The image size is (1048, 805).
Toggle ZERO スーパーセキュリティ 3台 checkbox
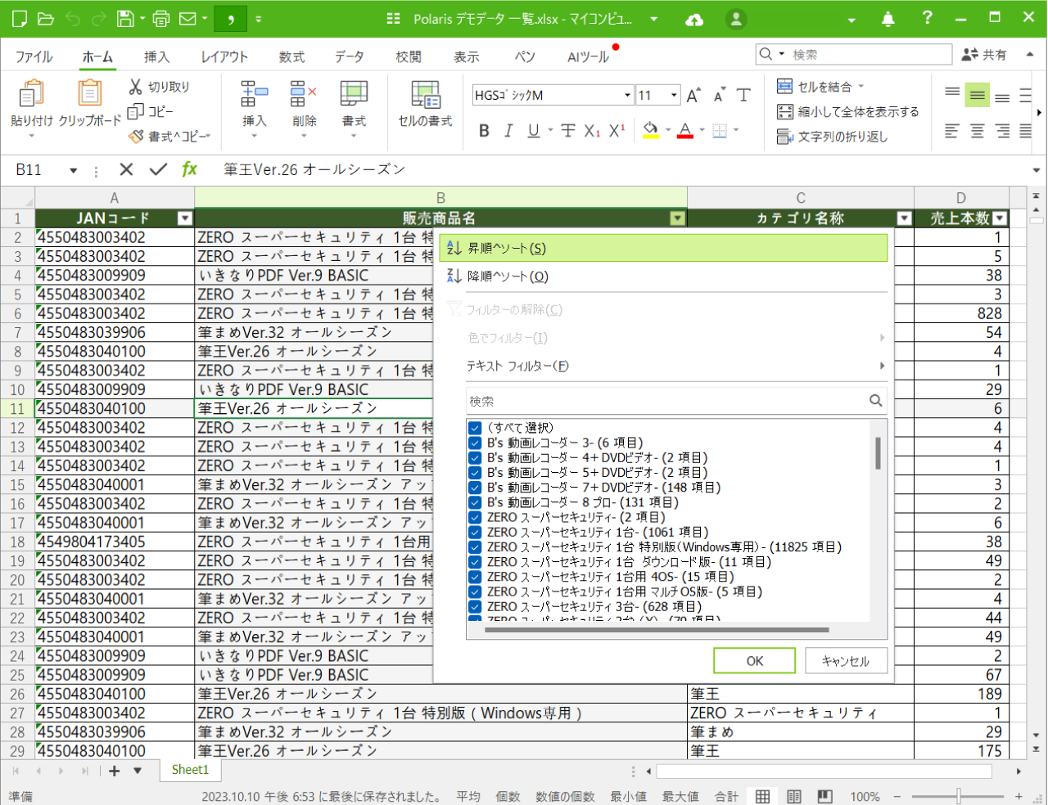[x=475, y=606]
